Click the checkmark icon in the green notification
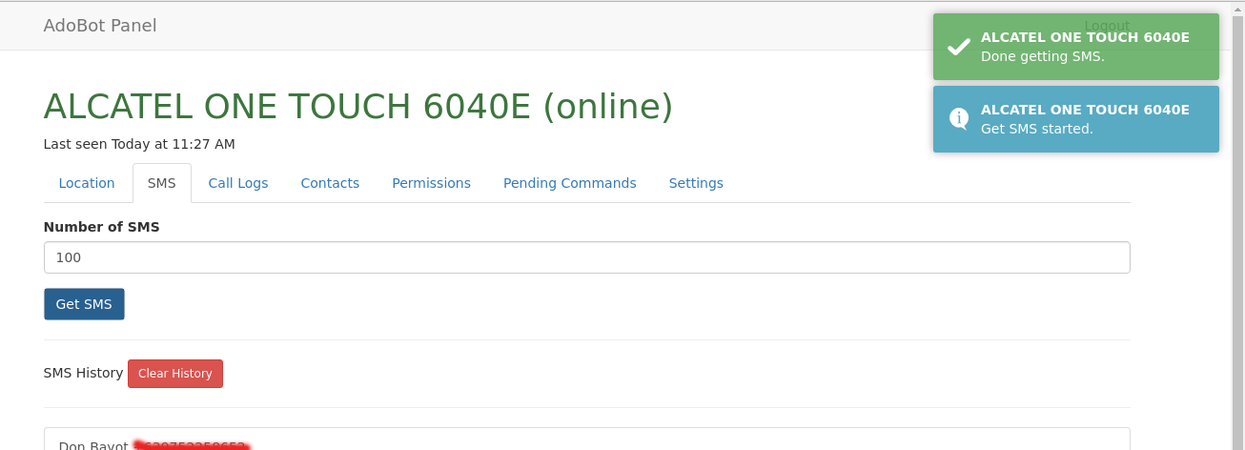This screenshot has width=1245, height=450. click(x=958, y=47)
